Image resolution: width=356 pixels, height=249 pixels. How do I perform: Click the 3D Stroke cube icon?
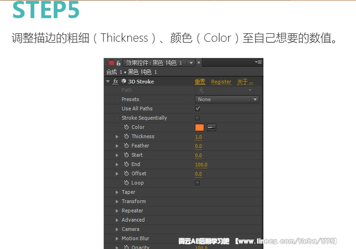(124, 81)
